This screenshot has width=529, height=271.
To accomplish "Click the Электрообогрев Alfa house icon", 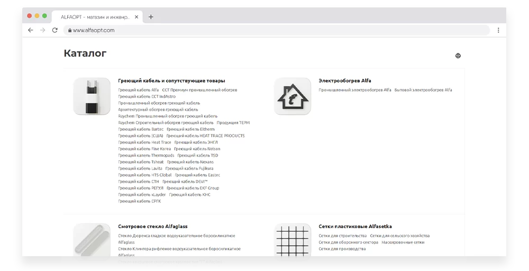I will (293, 96).
